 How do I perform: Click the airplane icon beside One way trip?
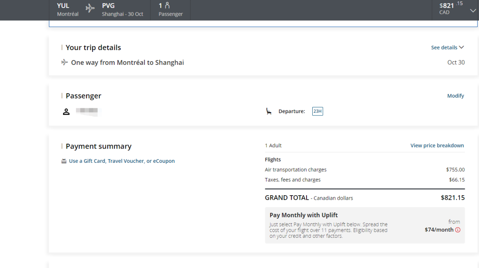coord(64,62)
